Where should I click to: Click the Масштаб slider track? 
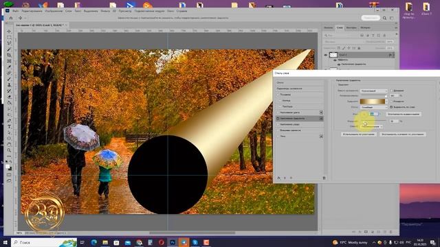[x=373, y=121]
